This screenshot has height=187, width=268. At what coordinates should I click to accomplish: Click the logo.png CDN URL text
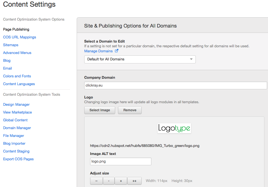pyautogui.click(x=144, y=146)
